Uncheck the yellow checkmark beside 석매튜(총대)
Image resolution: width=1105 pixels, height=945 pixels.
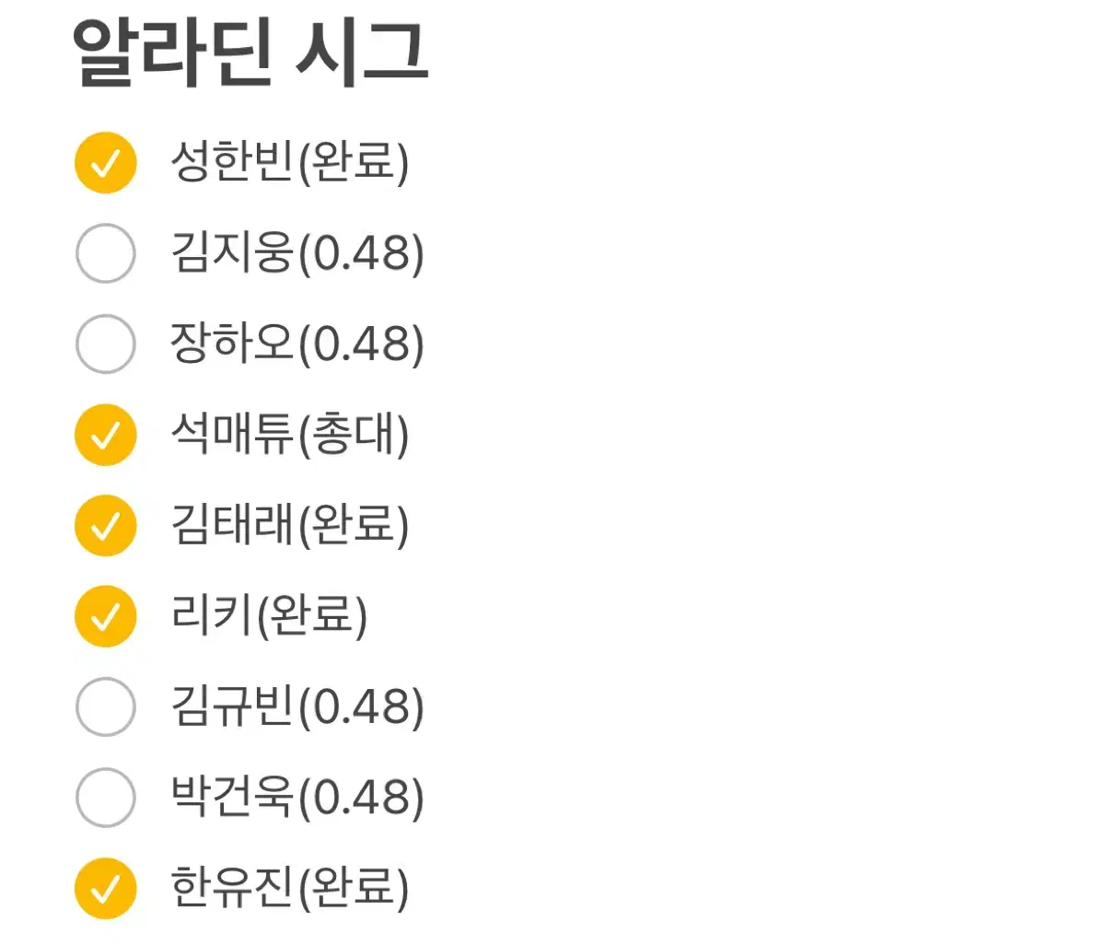105,434
